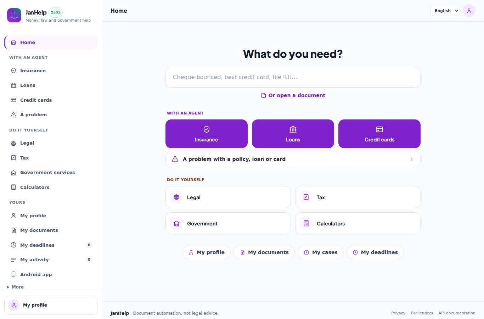
Task: Click the My documents pill button
Action: point(264,252)
